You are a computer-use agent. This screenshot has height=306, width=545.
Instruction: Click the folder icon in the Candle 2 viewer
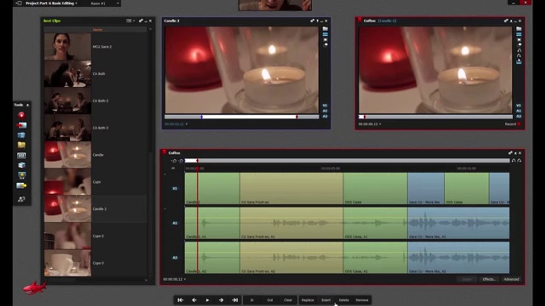[x=325, y=29]
